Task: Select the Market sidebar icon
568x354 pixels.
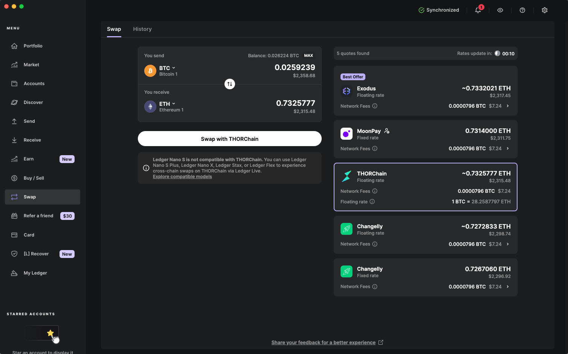Action: 31,64
